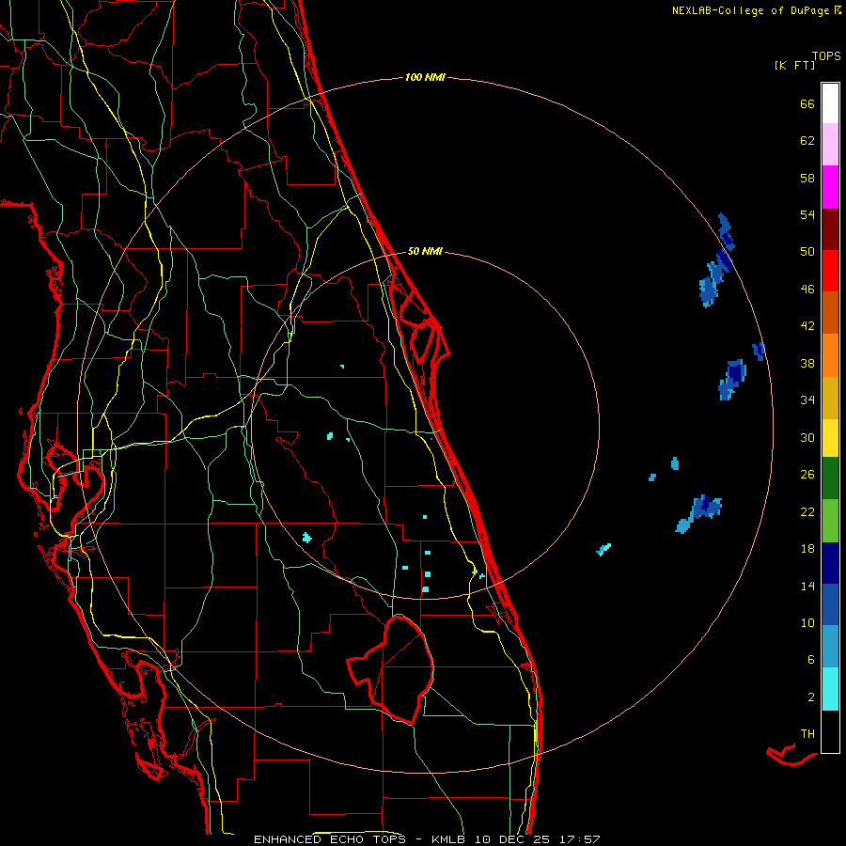
Task: Click the TOPS legend title
Action: click(826, 55)
